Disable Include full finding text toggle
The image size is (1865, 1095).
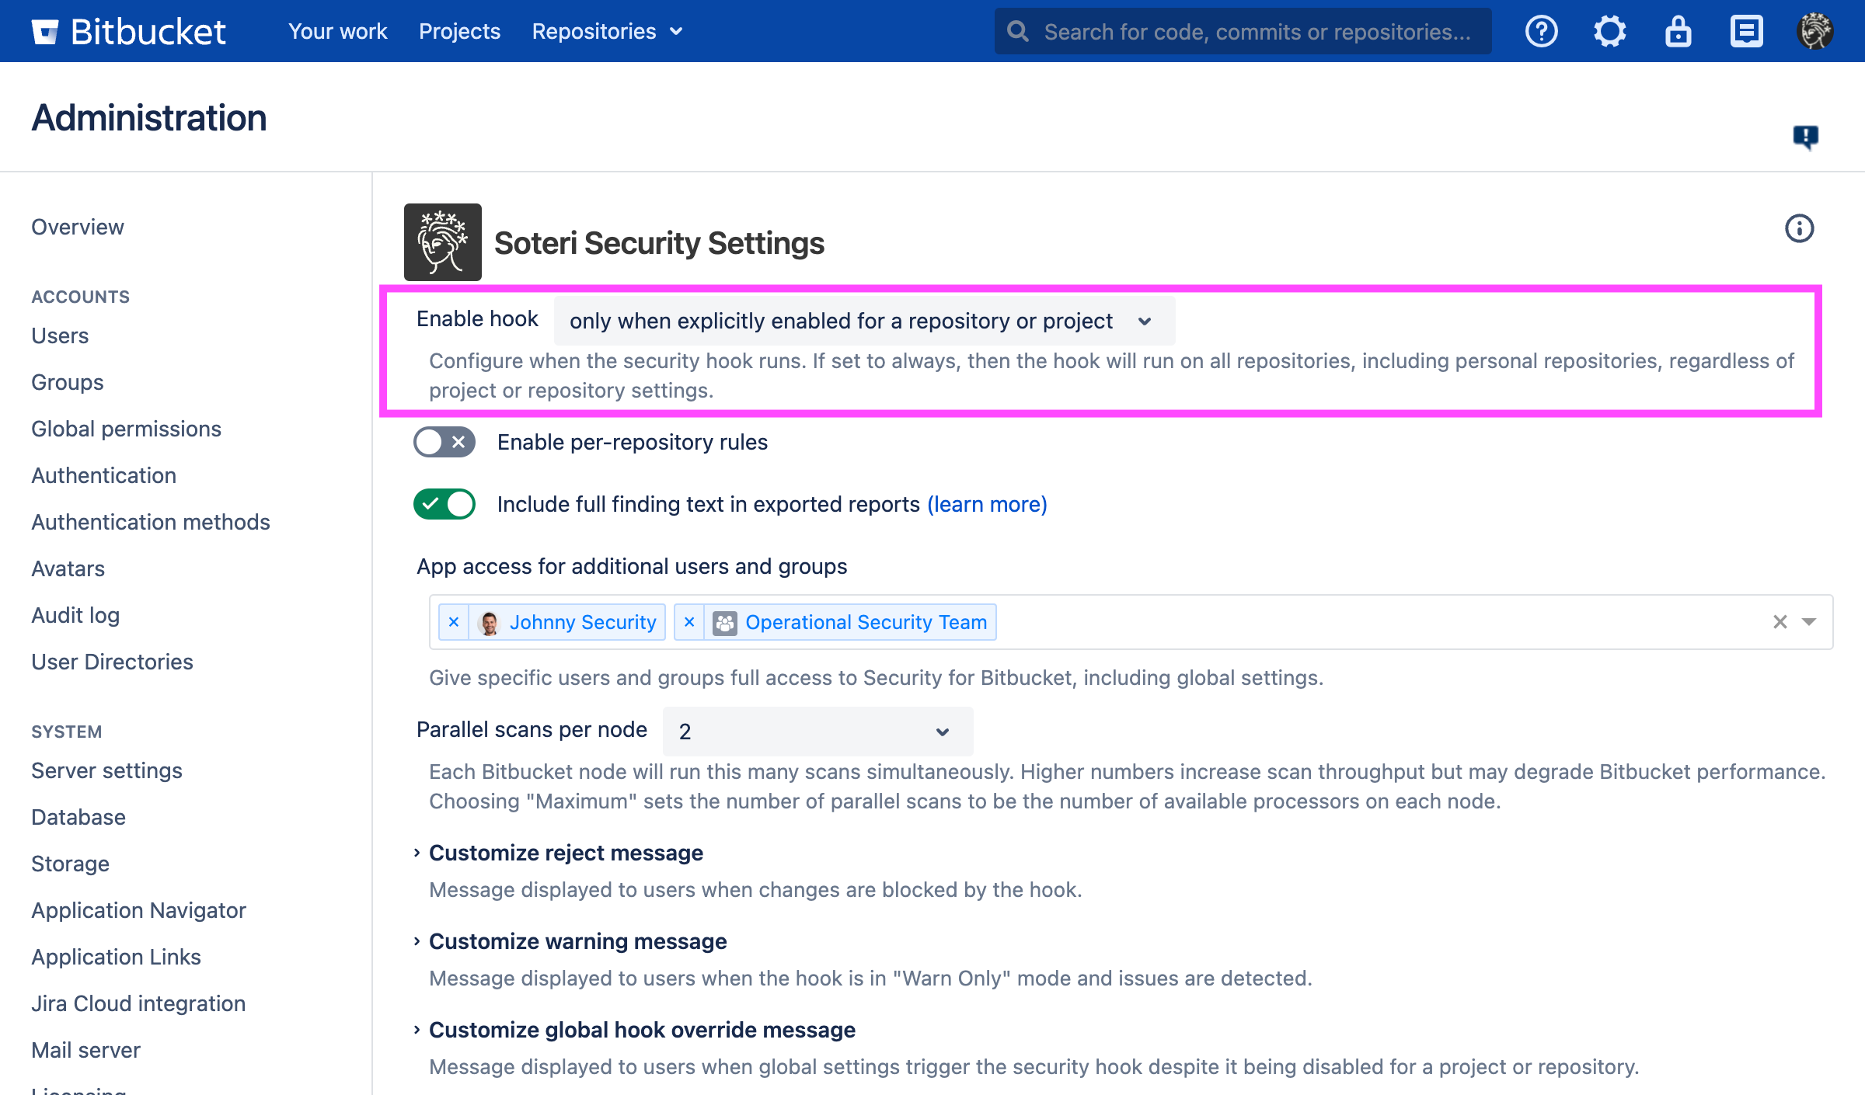(x=444, y=505)
